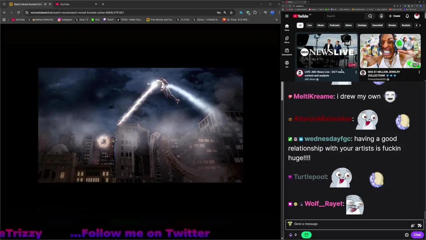Select the Streets filter chip
The height and width of the screenshot is (240, 426).
pyautogui.click(x=392, y=25)
